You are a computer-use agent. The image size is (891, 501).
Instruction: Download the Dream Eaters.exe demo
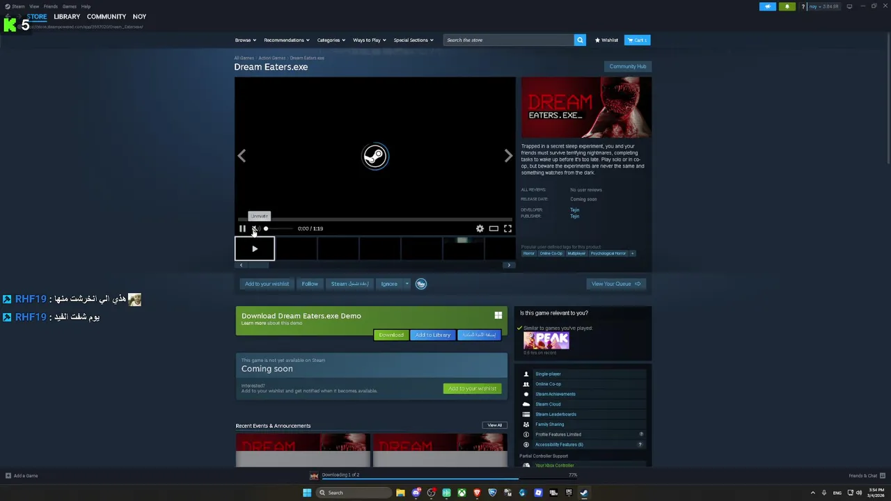click(x=391, y=335)
